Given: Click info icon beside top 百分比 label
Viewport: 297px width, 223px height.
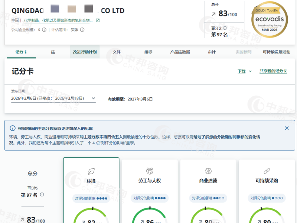Looking at the screenshot, I should tap(225, 28).
